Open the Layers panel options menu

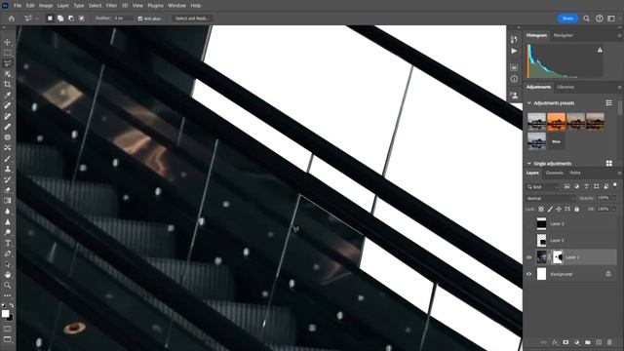click(620, 174)
